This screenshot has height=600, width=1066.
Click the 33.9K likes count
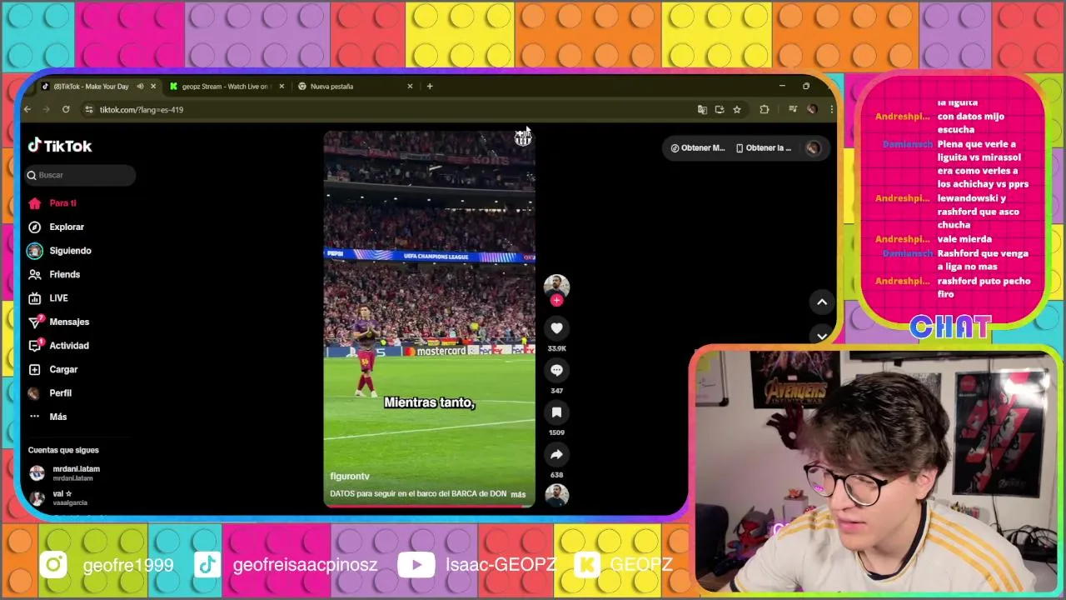[x=556, y=348]
